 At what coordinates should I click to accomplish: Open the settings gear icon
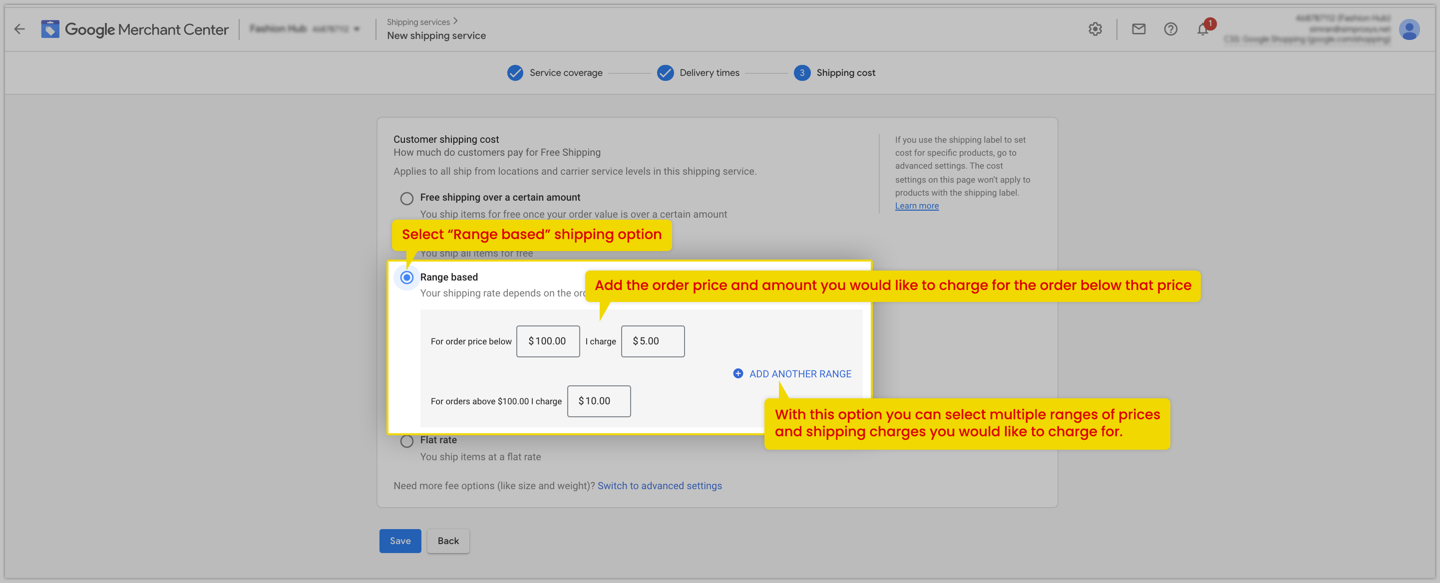[x=1094, y=29]
